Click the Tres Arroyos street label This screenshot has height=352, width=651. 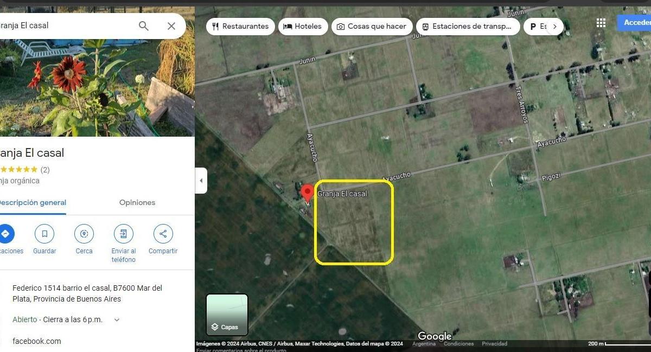click(x=521, y=104)
